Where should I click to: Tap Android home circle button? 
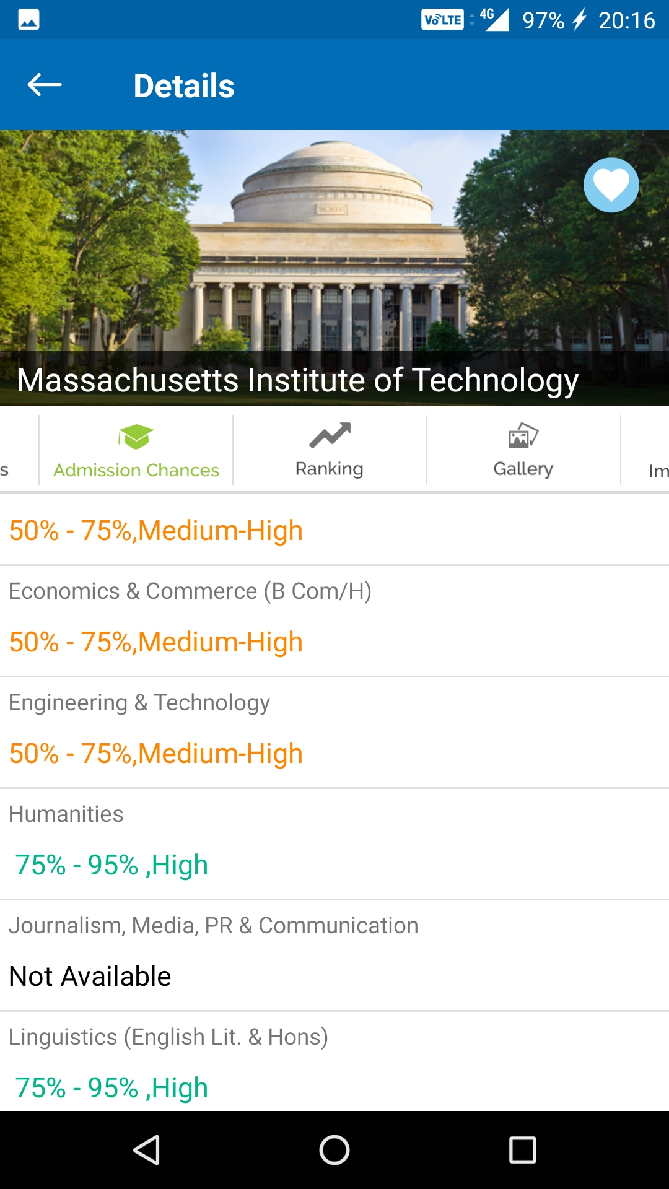point(334,1150)
